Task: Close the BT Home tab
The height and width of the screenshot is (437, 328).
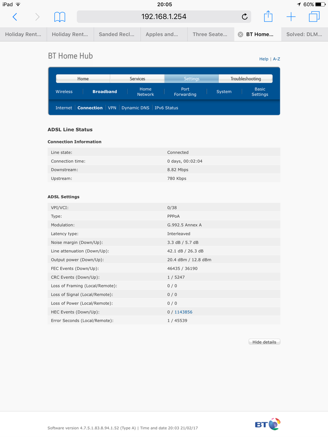Action: click(x=240, y=35)
